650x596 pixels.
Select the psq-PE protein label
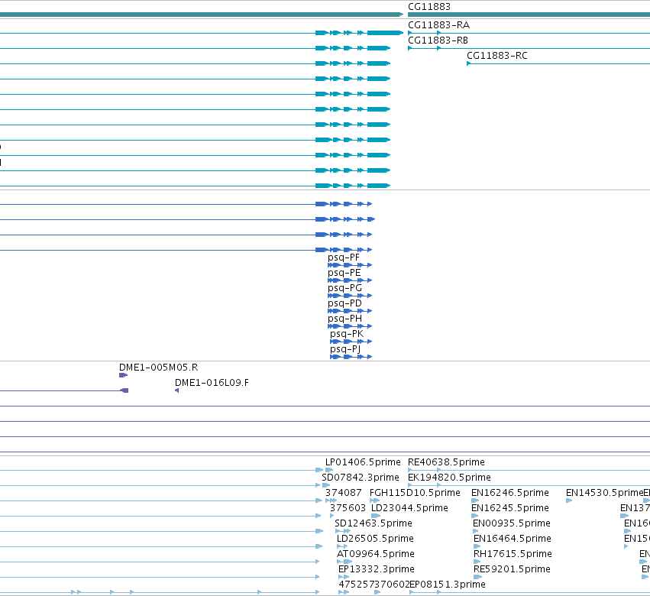pyautogui.click(x=344, y=273)
